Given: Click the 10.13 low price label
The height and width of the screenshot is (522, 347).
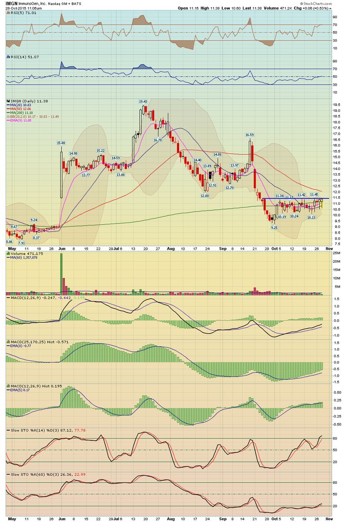Looking at the screenshot, I should [x=311, y=217].
